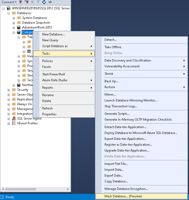Click Properties in the context menu
The image size is (189, 200).
tap(64, 114)
